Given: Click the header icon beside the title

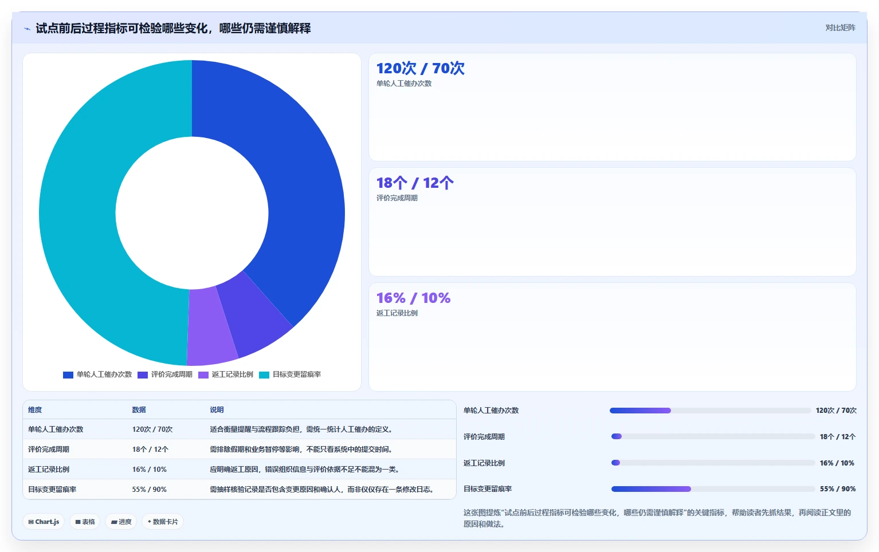Looking at the screenshot, I should click(27, 29).
